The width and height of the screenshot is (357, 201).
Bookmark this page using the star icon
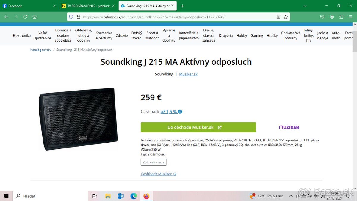coord(286,17)
